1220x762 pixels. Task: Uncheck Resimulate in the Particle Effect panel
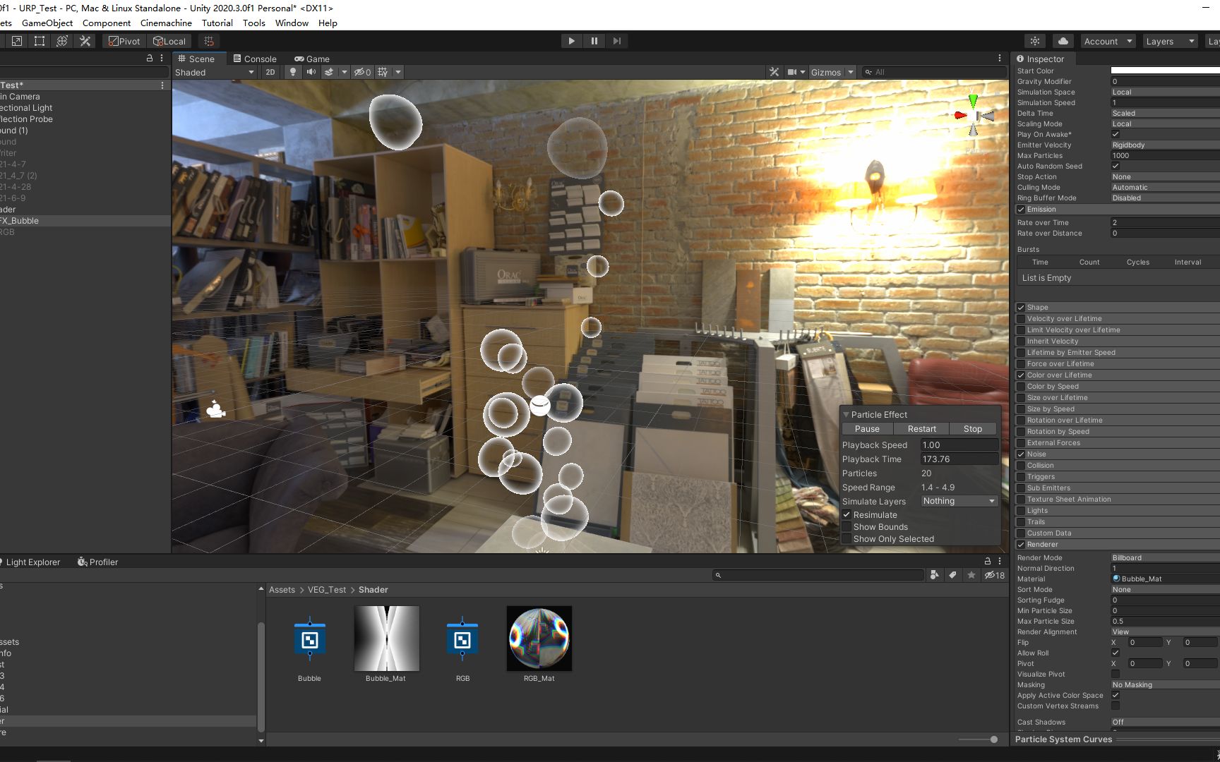point(847,514)
